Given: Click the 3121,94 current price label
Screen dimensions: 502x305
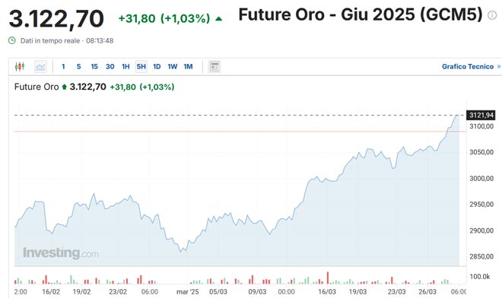Looking at the screenshot, I should (x=481, y=115).
